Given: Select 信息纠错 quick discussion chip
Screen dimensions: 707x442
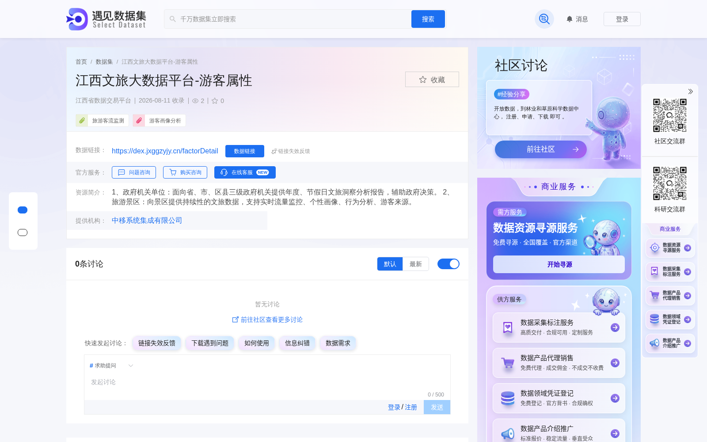Looking at the screenshot, I should pos(297,343).
